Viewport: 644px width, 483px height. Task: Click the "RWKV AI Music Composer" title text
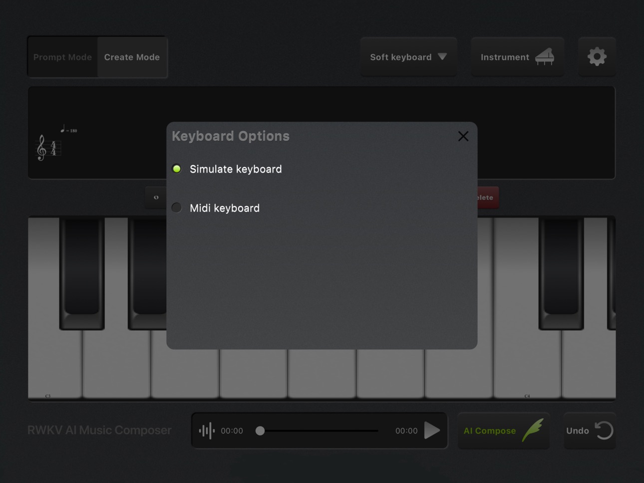pyautogui.click(x=99, y=430)
